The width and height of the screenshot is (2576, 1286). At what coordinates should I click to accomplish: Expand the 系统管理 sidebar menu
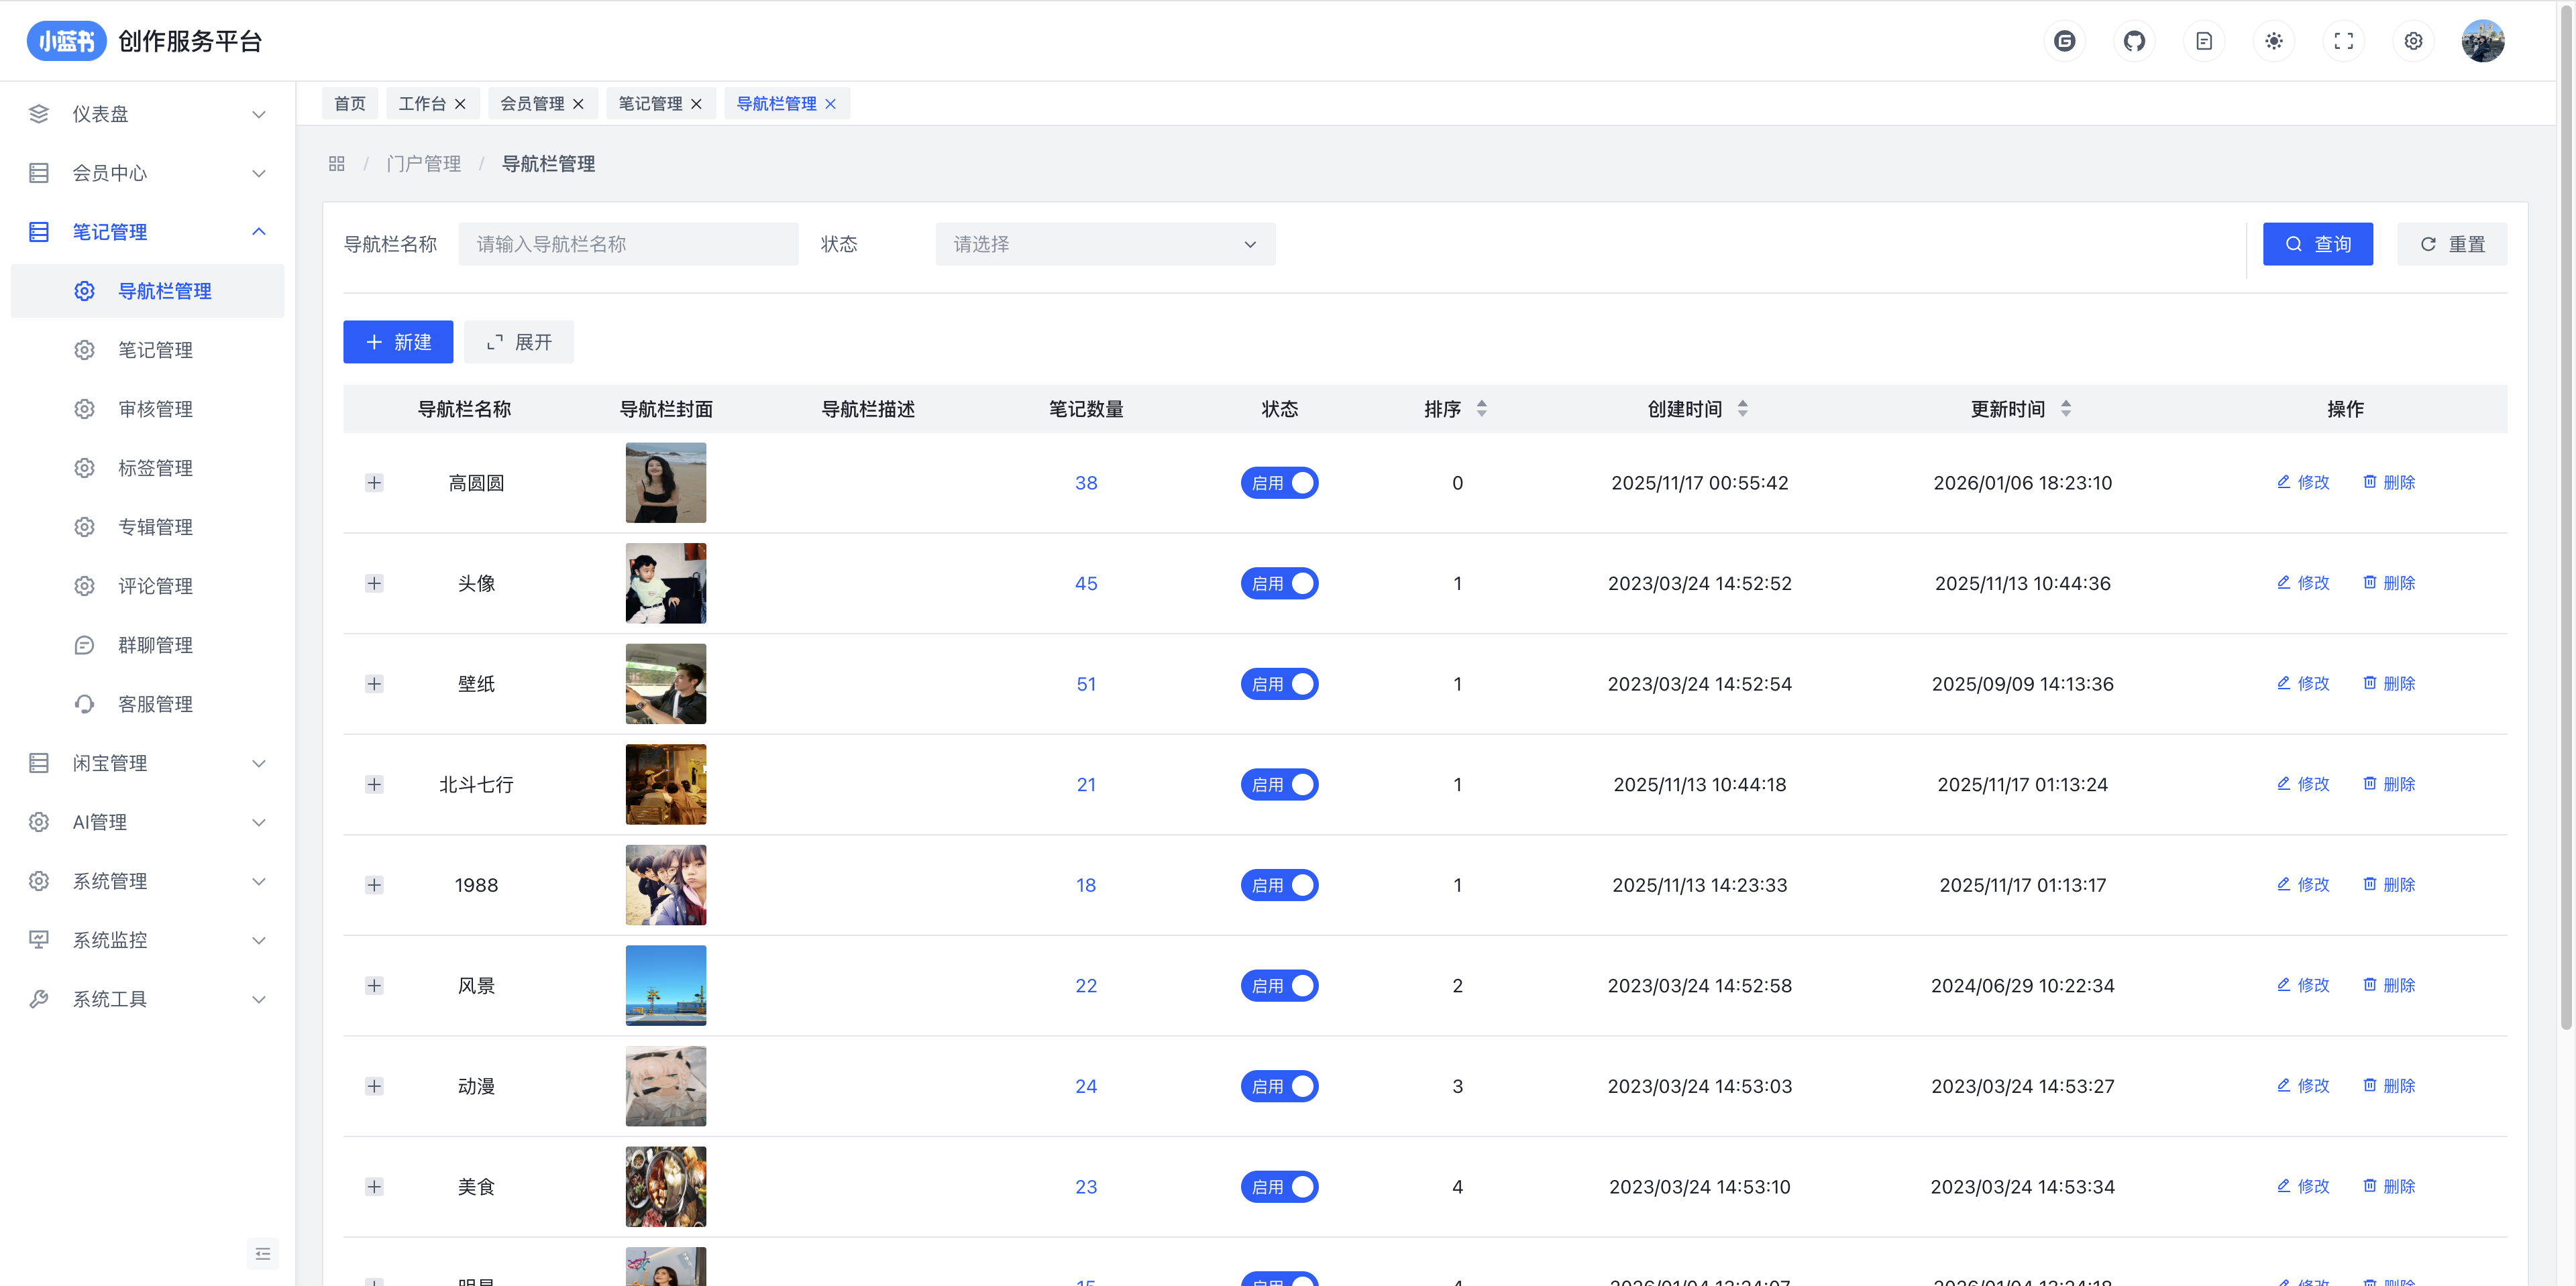(x=147, y=880)
